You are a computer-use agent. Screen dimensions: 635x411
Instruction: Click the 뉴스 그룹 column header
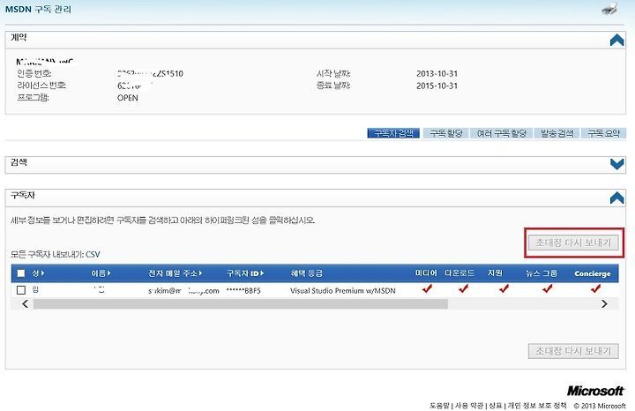coord(542,273)
